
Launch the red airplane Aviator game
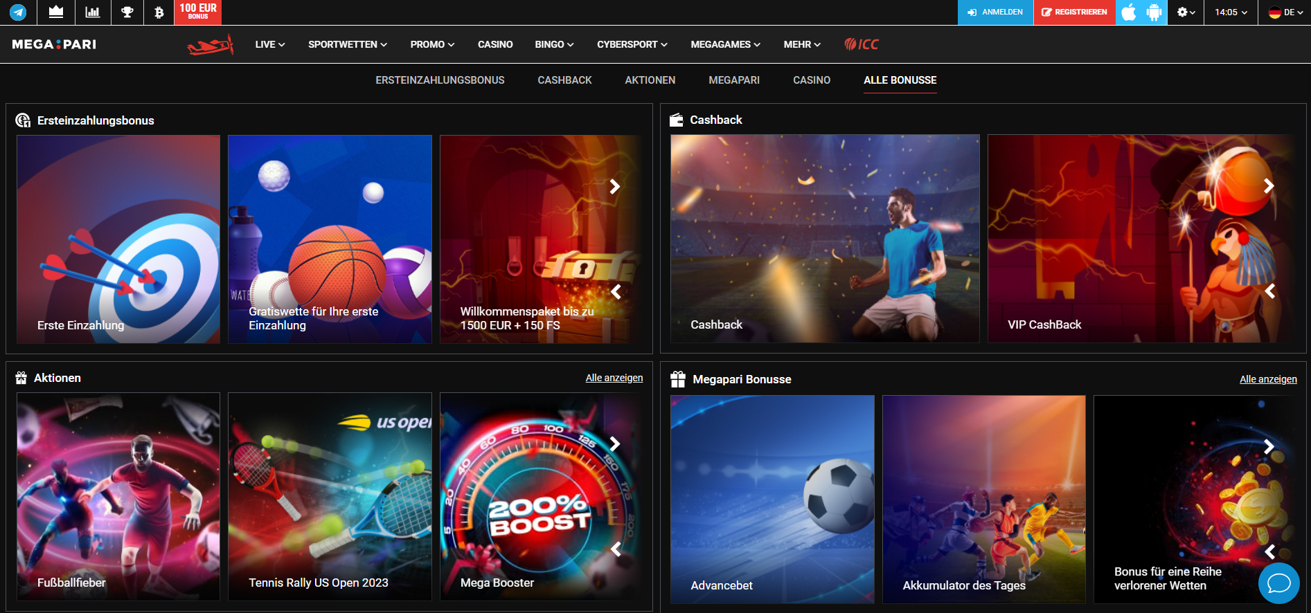[210, 45]
